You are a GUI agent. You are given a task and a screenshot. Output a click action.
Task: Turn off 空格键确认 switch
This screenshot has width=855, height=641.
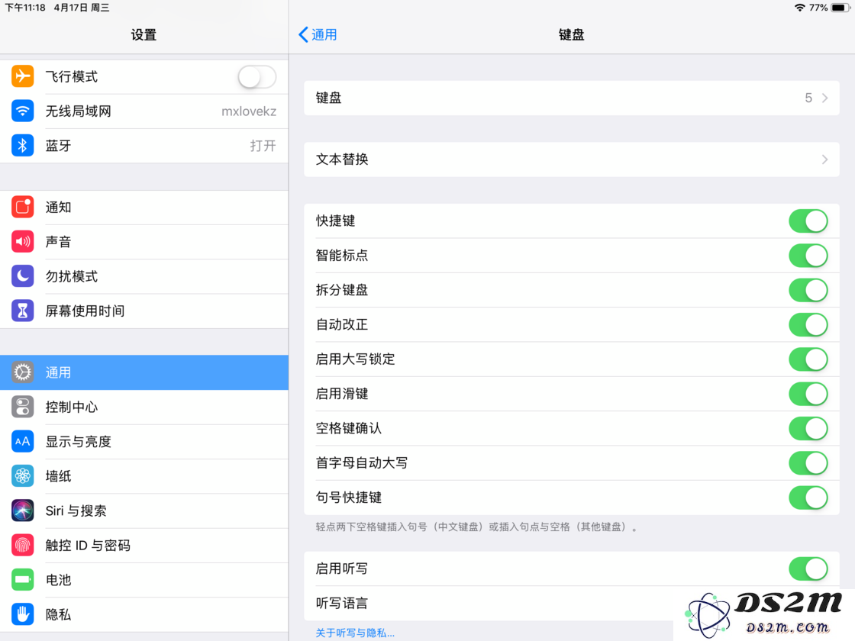(808, 428)
